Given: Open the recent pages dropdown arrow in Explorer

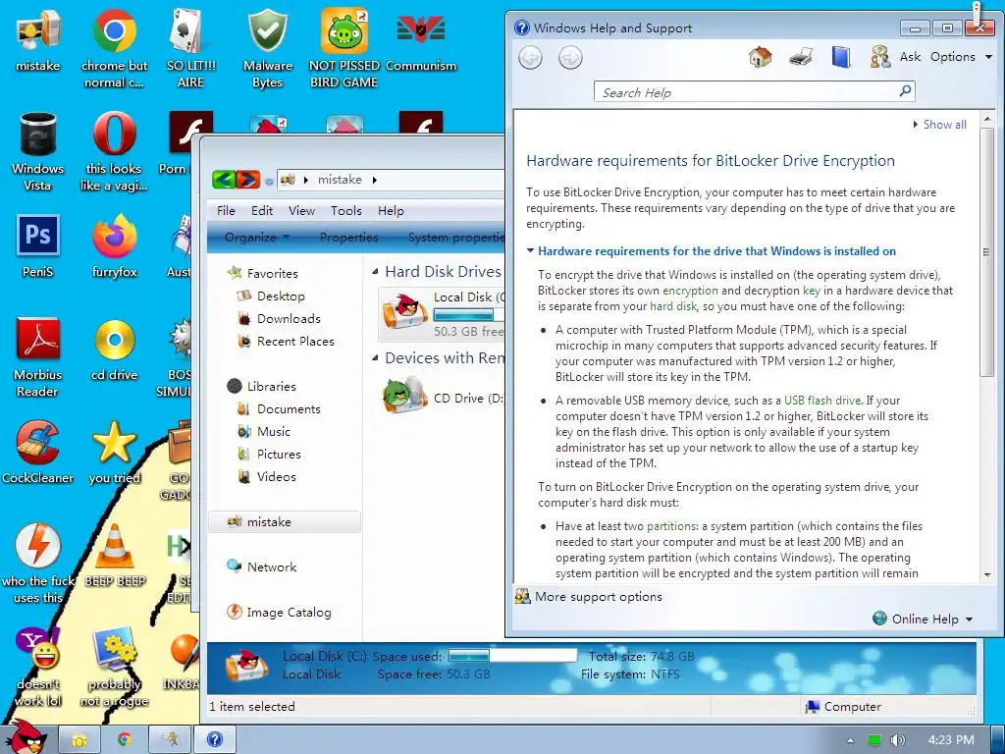Looking at the screenshot, I should (x=269, y=182).
